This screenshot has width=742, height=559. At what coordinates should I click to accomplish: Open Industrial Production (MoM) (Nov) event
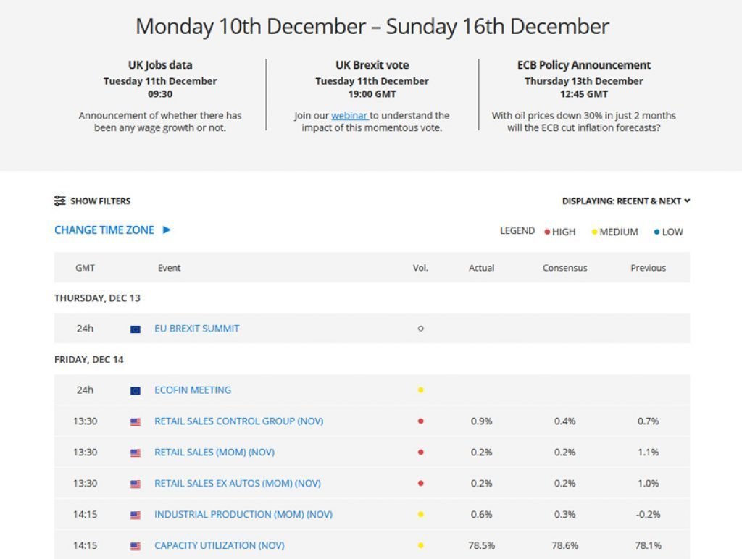pyautogui.click(x=243, y=514)
